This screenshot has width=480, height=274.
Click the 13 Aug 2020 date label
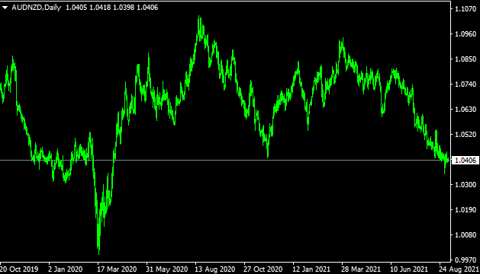(215, 269)
